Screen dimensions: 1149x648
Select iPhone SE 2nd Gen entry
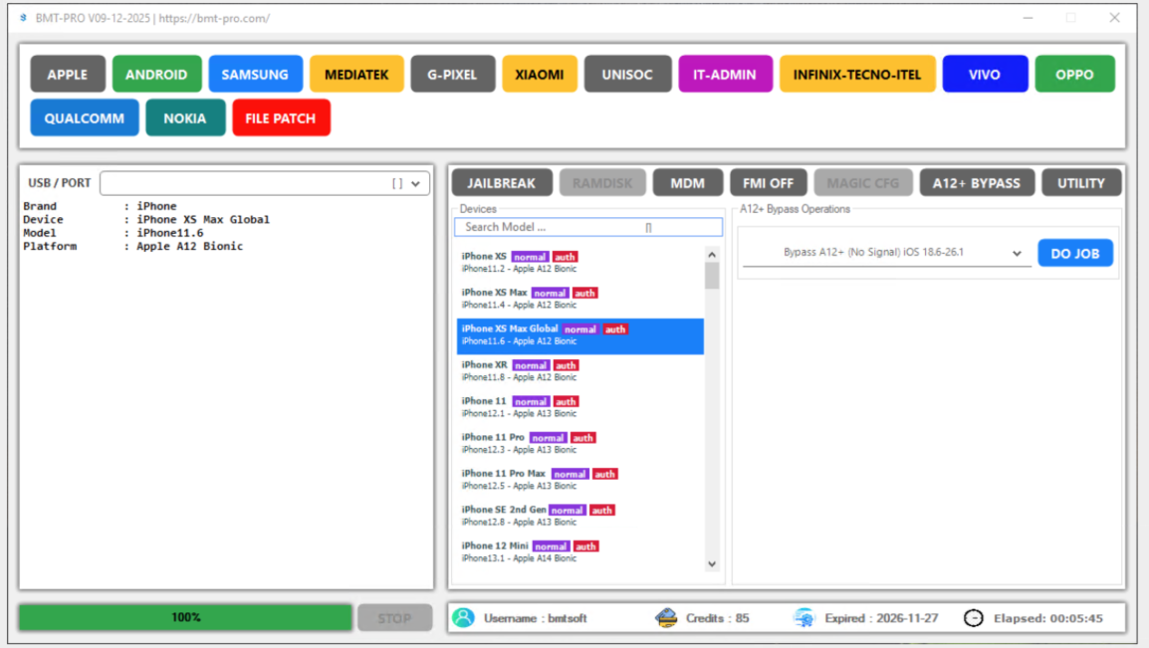coord(579,516)
